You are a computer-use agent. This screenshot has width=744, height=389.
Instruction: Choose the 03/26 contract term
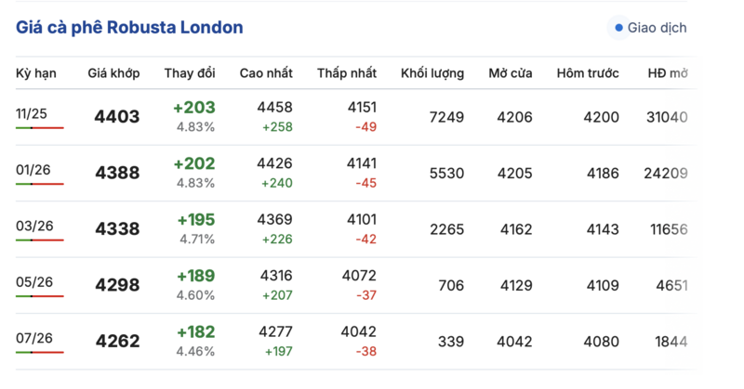coord(33,226)
